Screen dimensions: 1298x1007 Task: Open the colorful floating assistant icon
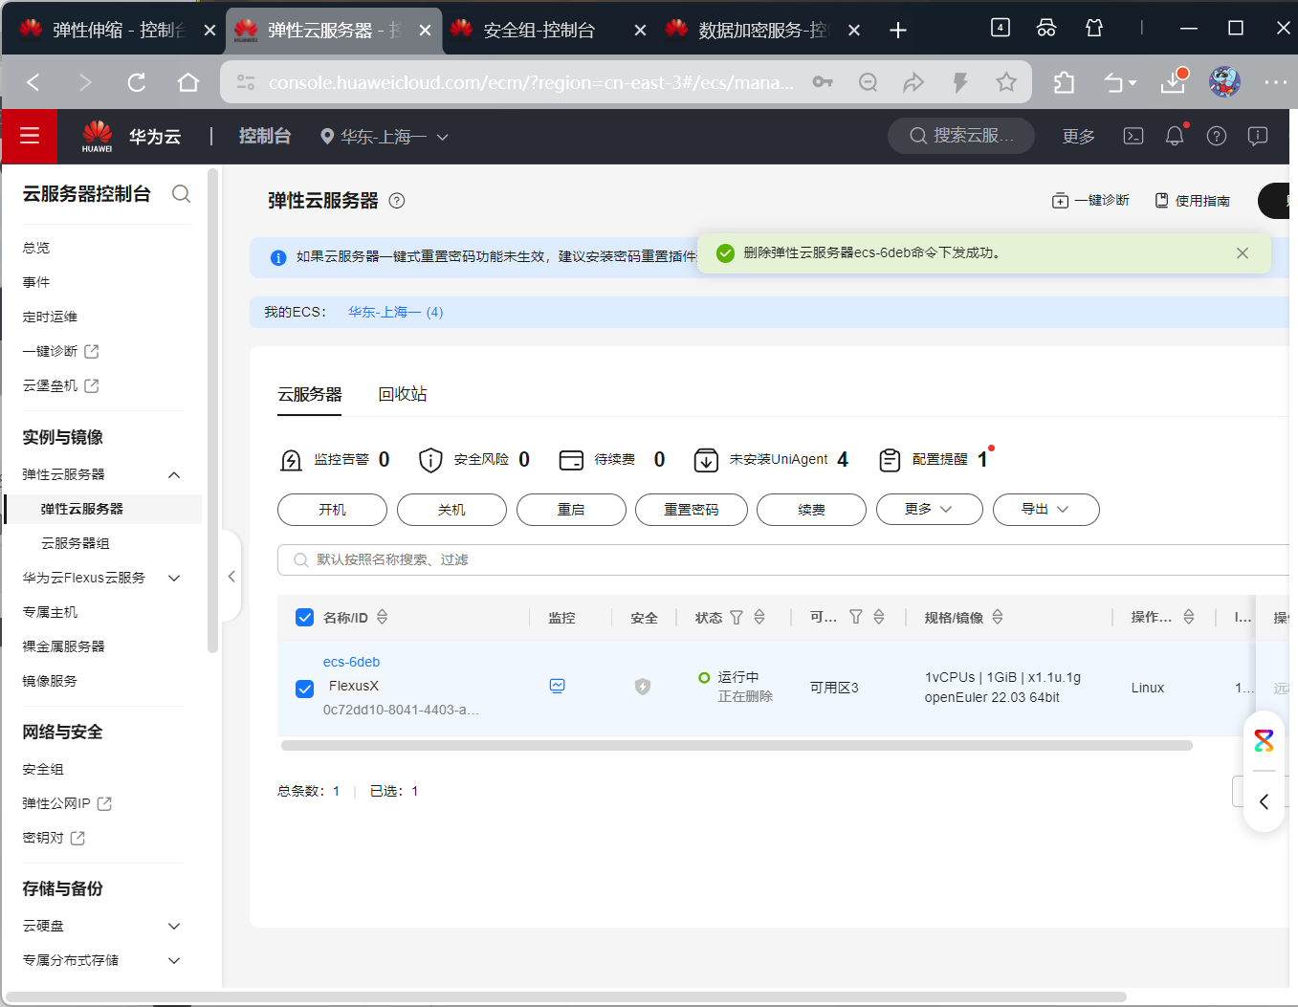(1264, 740)
